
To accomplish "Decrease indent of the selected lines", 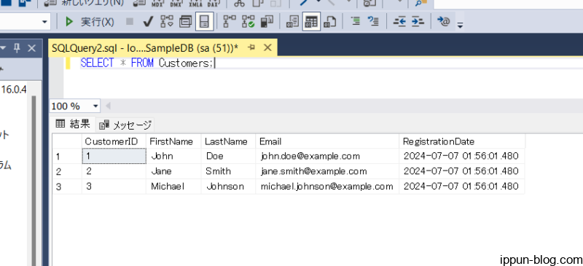I will (x=399, y=22).
